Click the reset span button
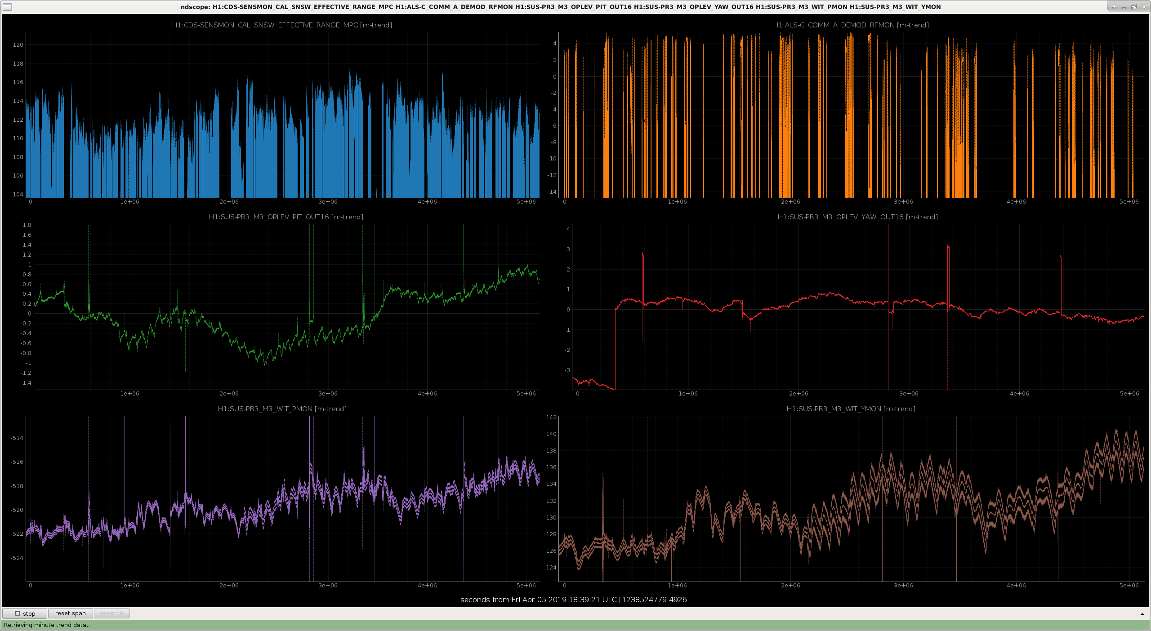 [70, 613]
